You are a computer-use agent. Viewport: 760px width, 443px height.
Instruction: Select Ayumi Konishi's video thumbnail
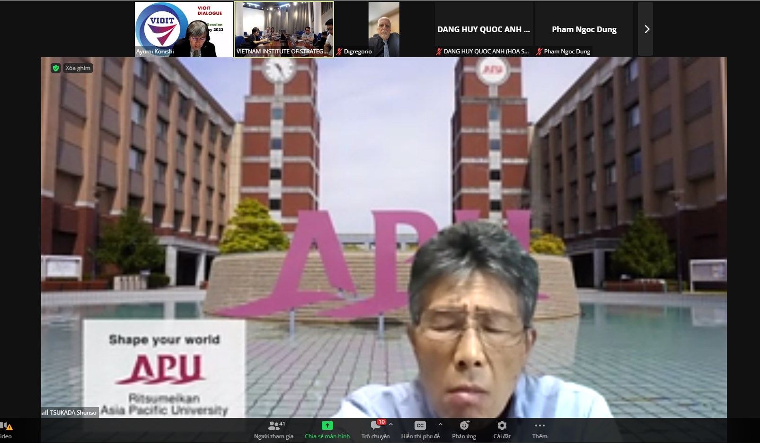(184, 29)
